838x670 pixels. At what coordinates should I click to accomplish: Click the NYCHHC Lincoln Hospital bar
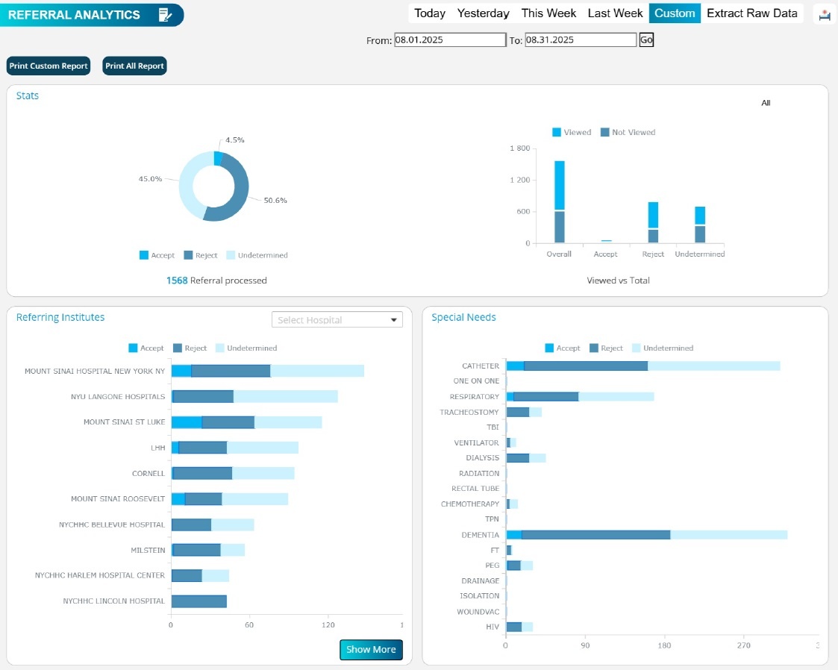tap(198, 601)
